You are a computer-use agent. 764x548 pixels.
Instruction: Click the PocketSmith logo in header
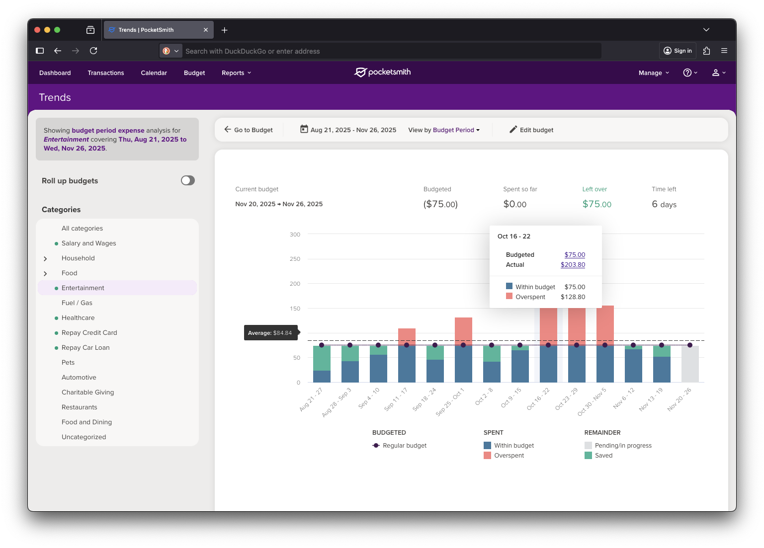pyautogui.click(x=382, y=73)
